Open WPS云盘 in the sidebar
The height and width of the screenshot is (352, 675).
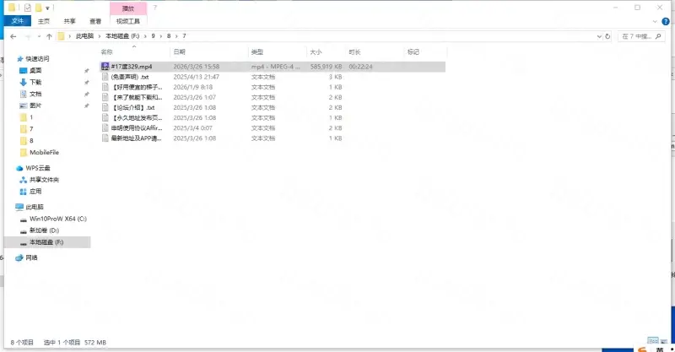click(x=39, y=168)
